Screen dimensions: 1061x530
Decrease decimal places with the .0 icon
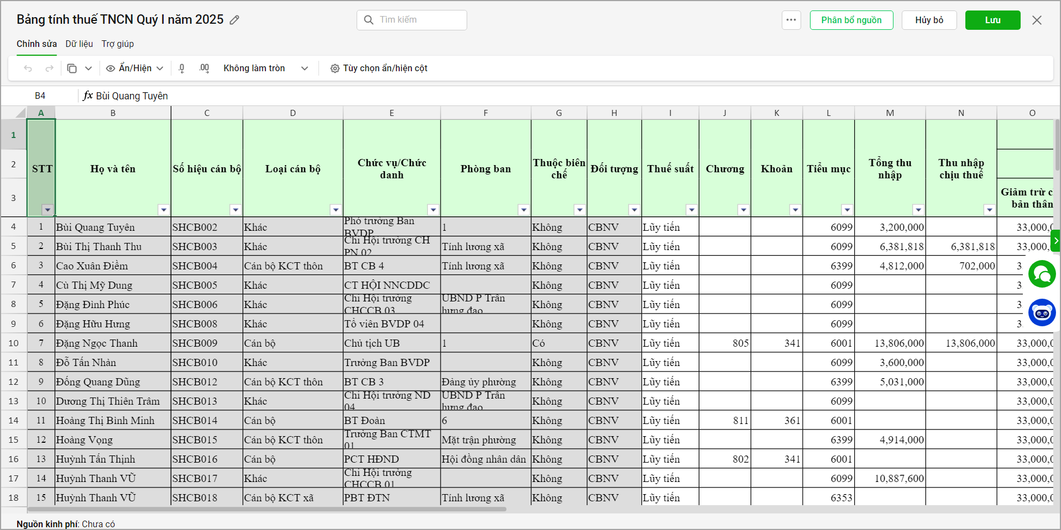(x=182, y=68)
